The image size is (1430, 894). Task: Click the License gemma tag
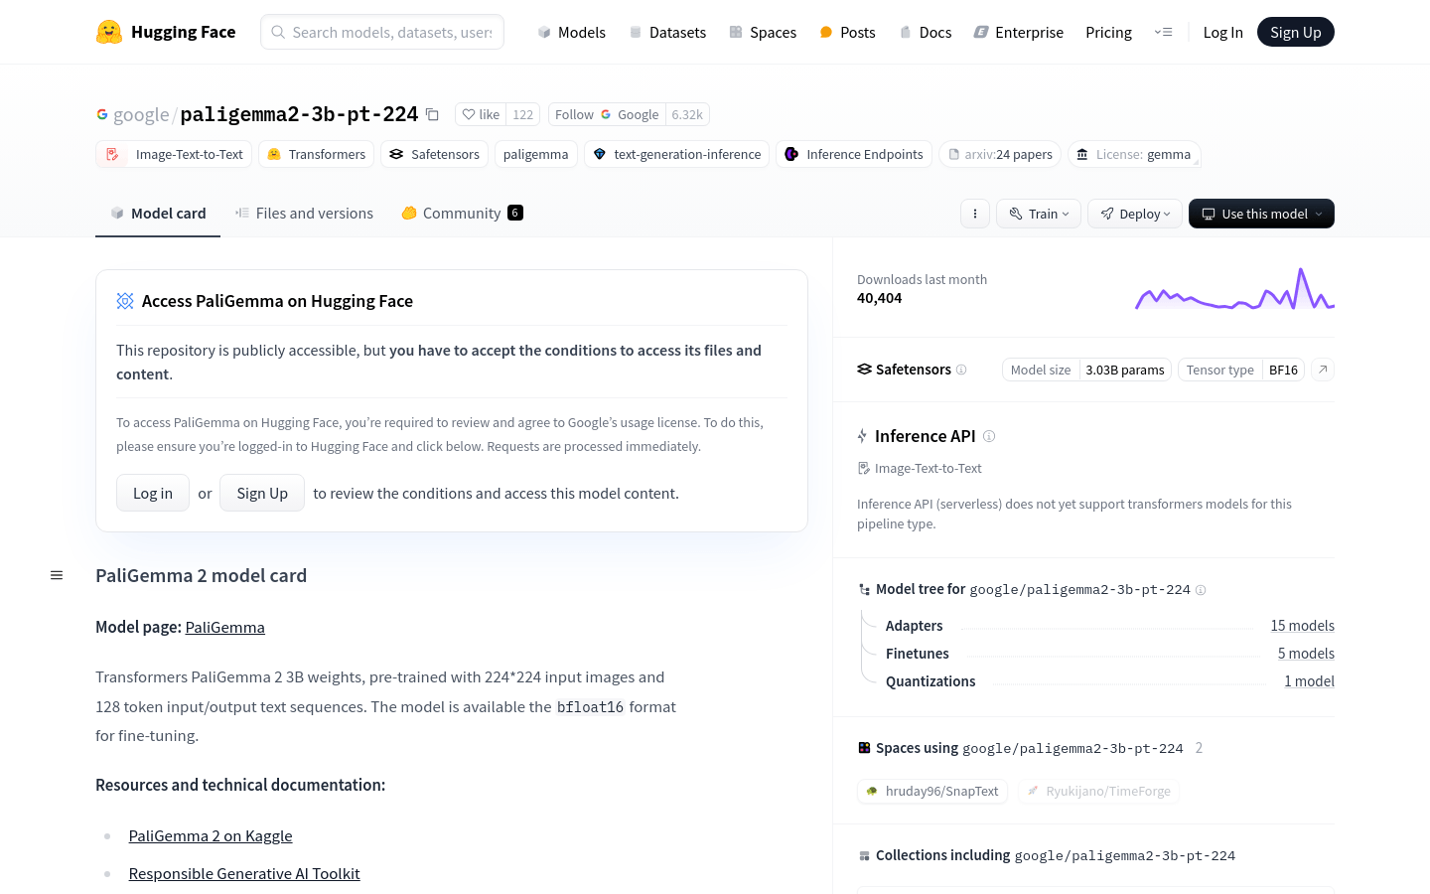coord(1134,154)
